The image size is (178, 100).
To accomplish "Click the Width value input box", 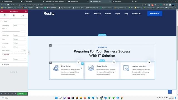I will coord(23,31).
